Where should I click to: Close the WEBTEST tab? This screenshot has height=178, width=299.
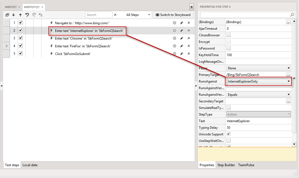click(19, 7)
